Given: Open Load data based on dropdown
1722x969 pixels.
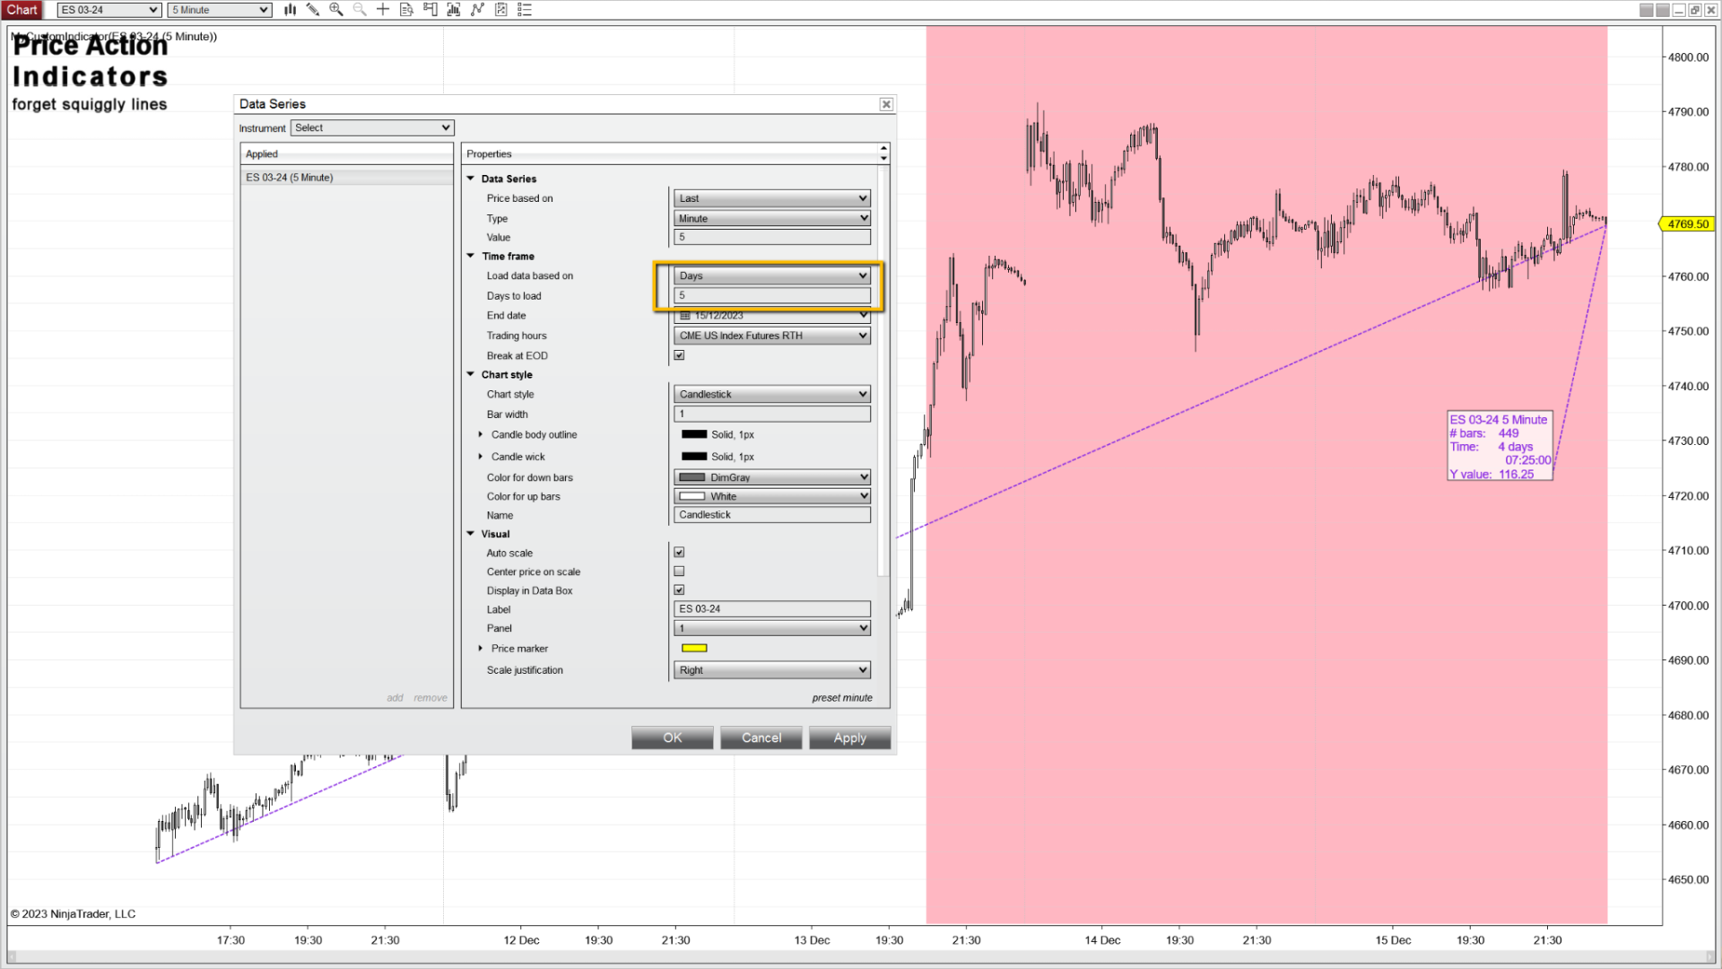Looking at the screenshot, I should 771,275.
